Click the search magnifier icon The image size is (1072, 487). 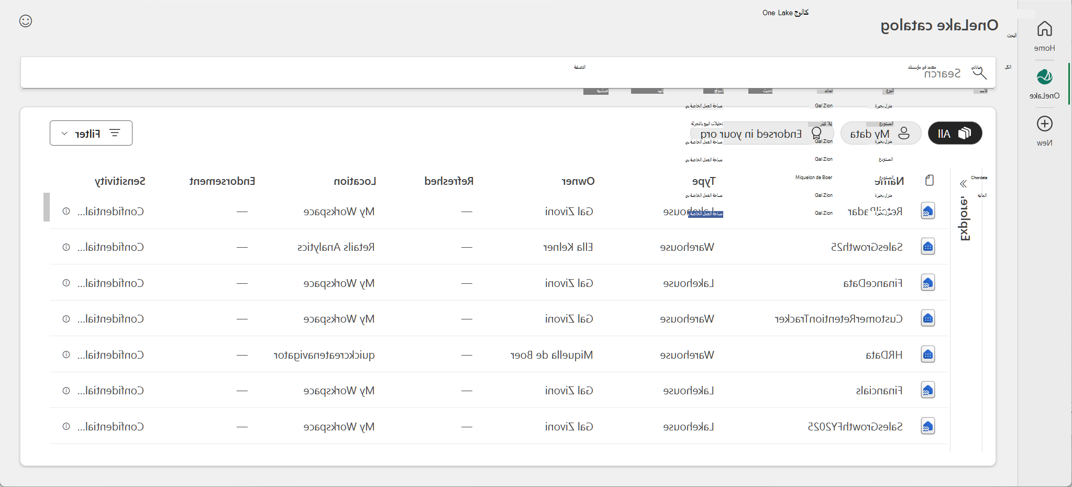979,73
